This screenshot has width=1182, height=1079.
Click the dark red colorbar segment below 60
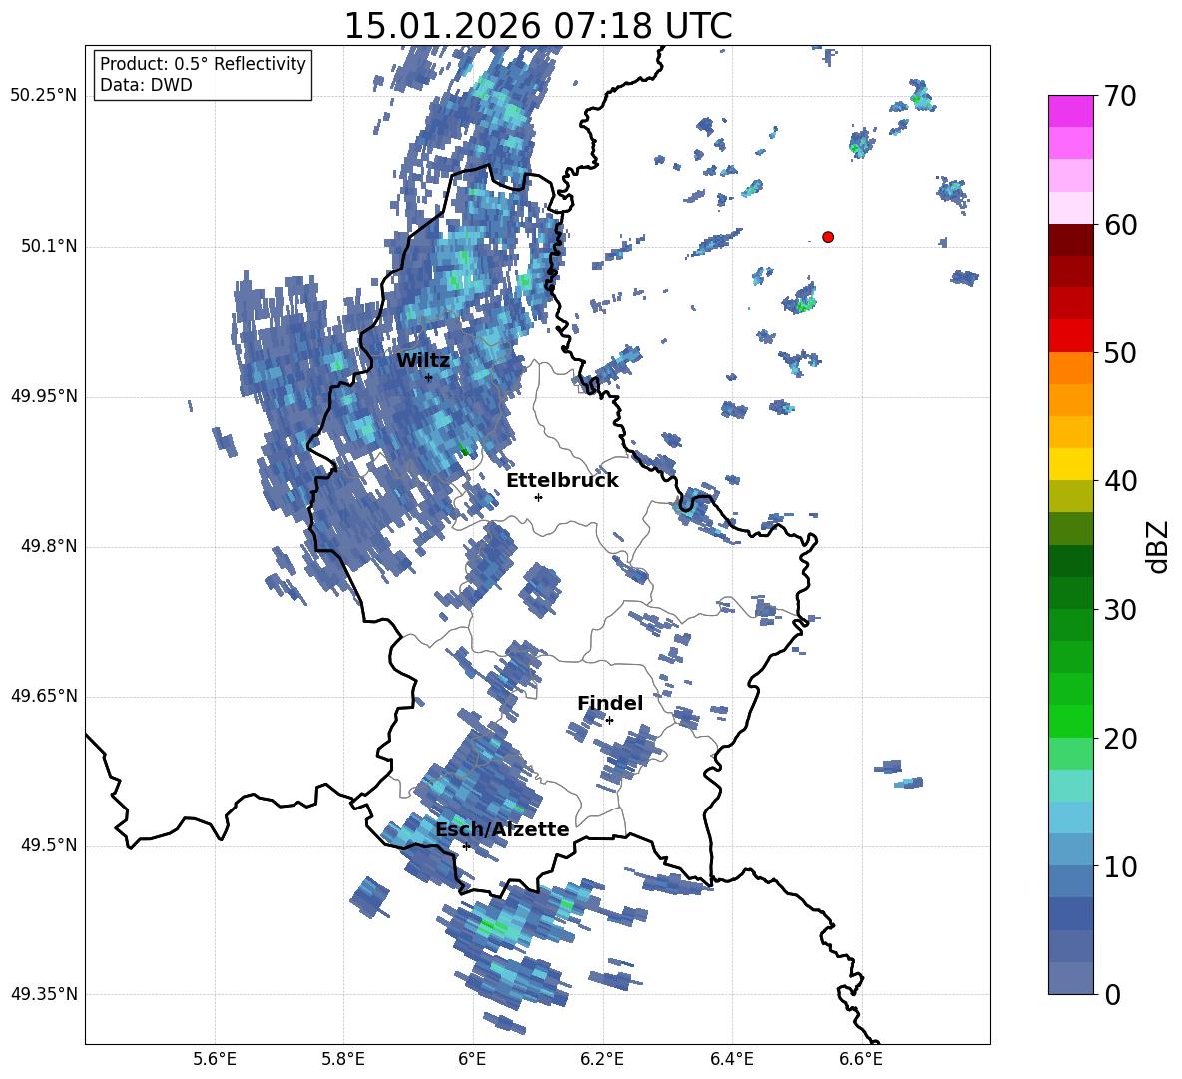point(1071,240)
